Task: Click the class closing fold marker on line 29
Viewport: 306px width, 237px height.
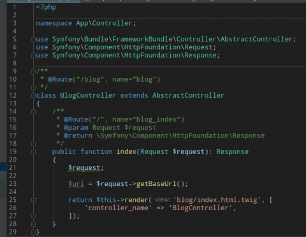Action: click(x=33, y=232)
